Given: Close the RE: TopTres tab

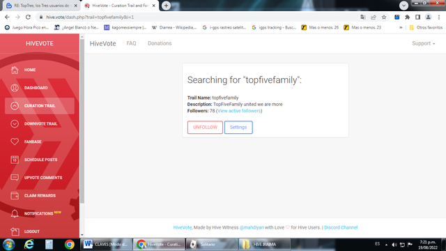Looking at the screenshot, I should (x=76, y=6).
